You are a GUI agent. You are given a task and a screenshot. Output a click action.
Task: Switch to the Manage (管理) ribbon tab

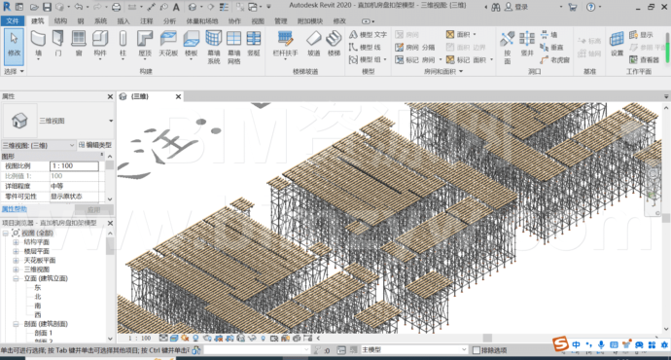click(281, 21)
